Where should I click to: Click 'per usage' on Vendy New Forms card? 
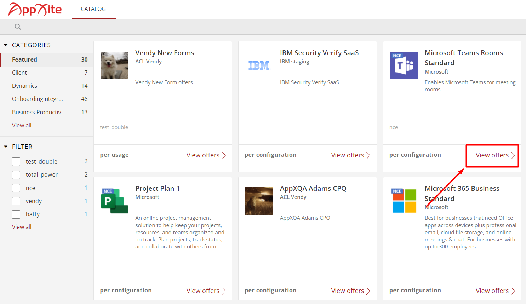(114, 155)
